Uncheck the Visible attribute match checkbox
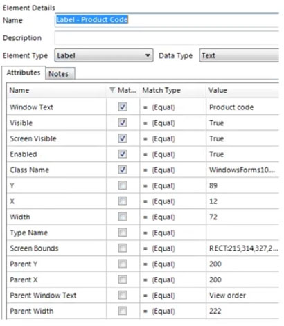The height and width of the screenshot is (326, 284). (x=123, y=123)
